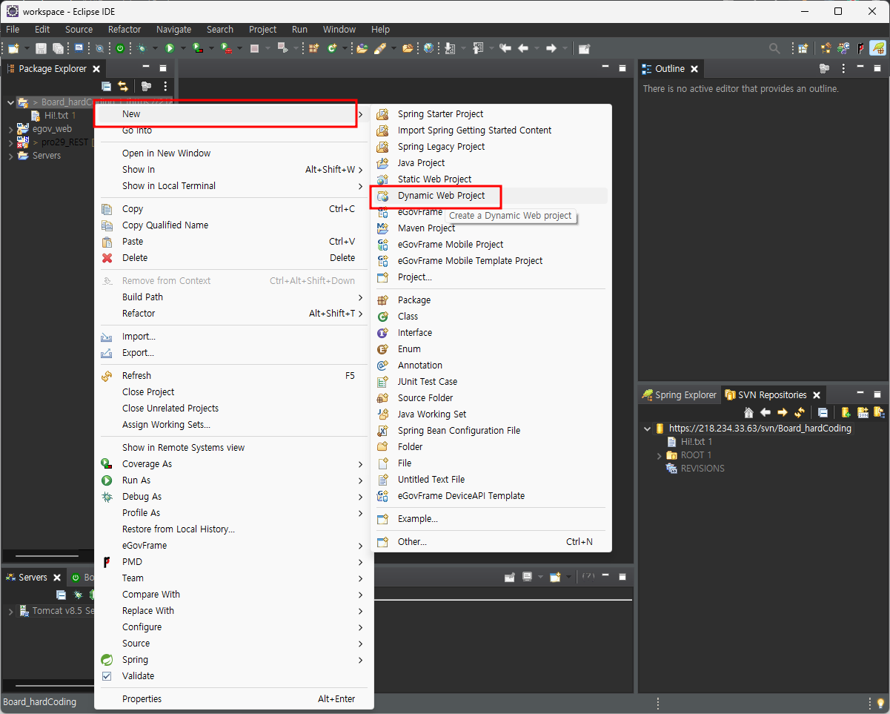
Task: Click Import... in context menu
Action: (233, 337)
